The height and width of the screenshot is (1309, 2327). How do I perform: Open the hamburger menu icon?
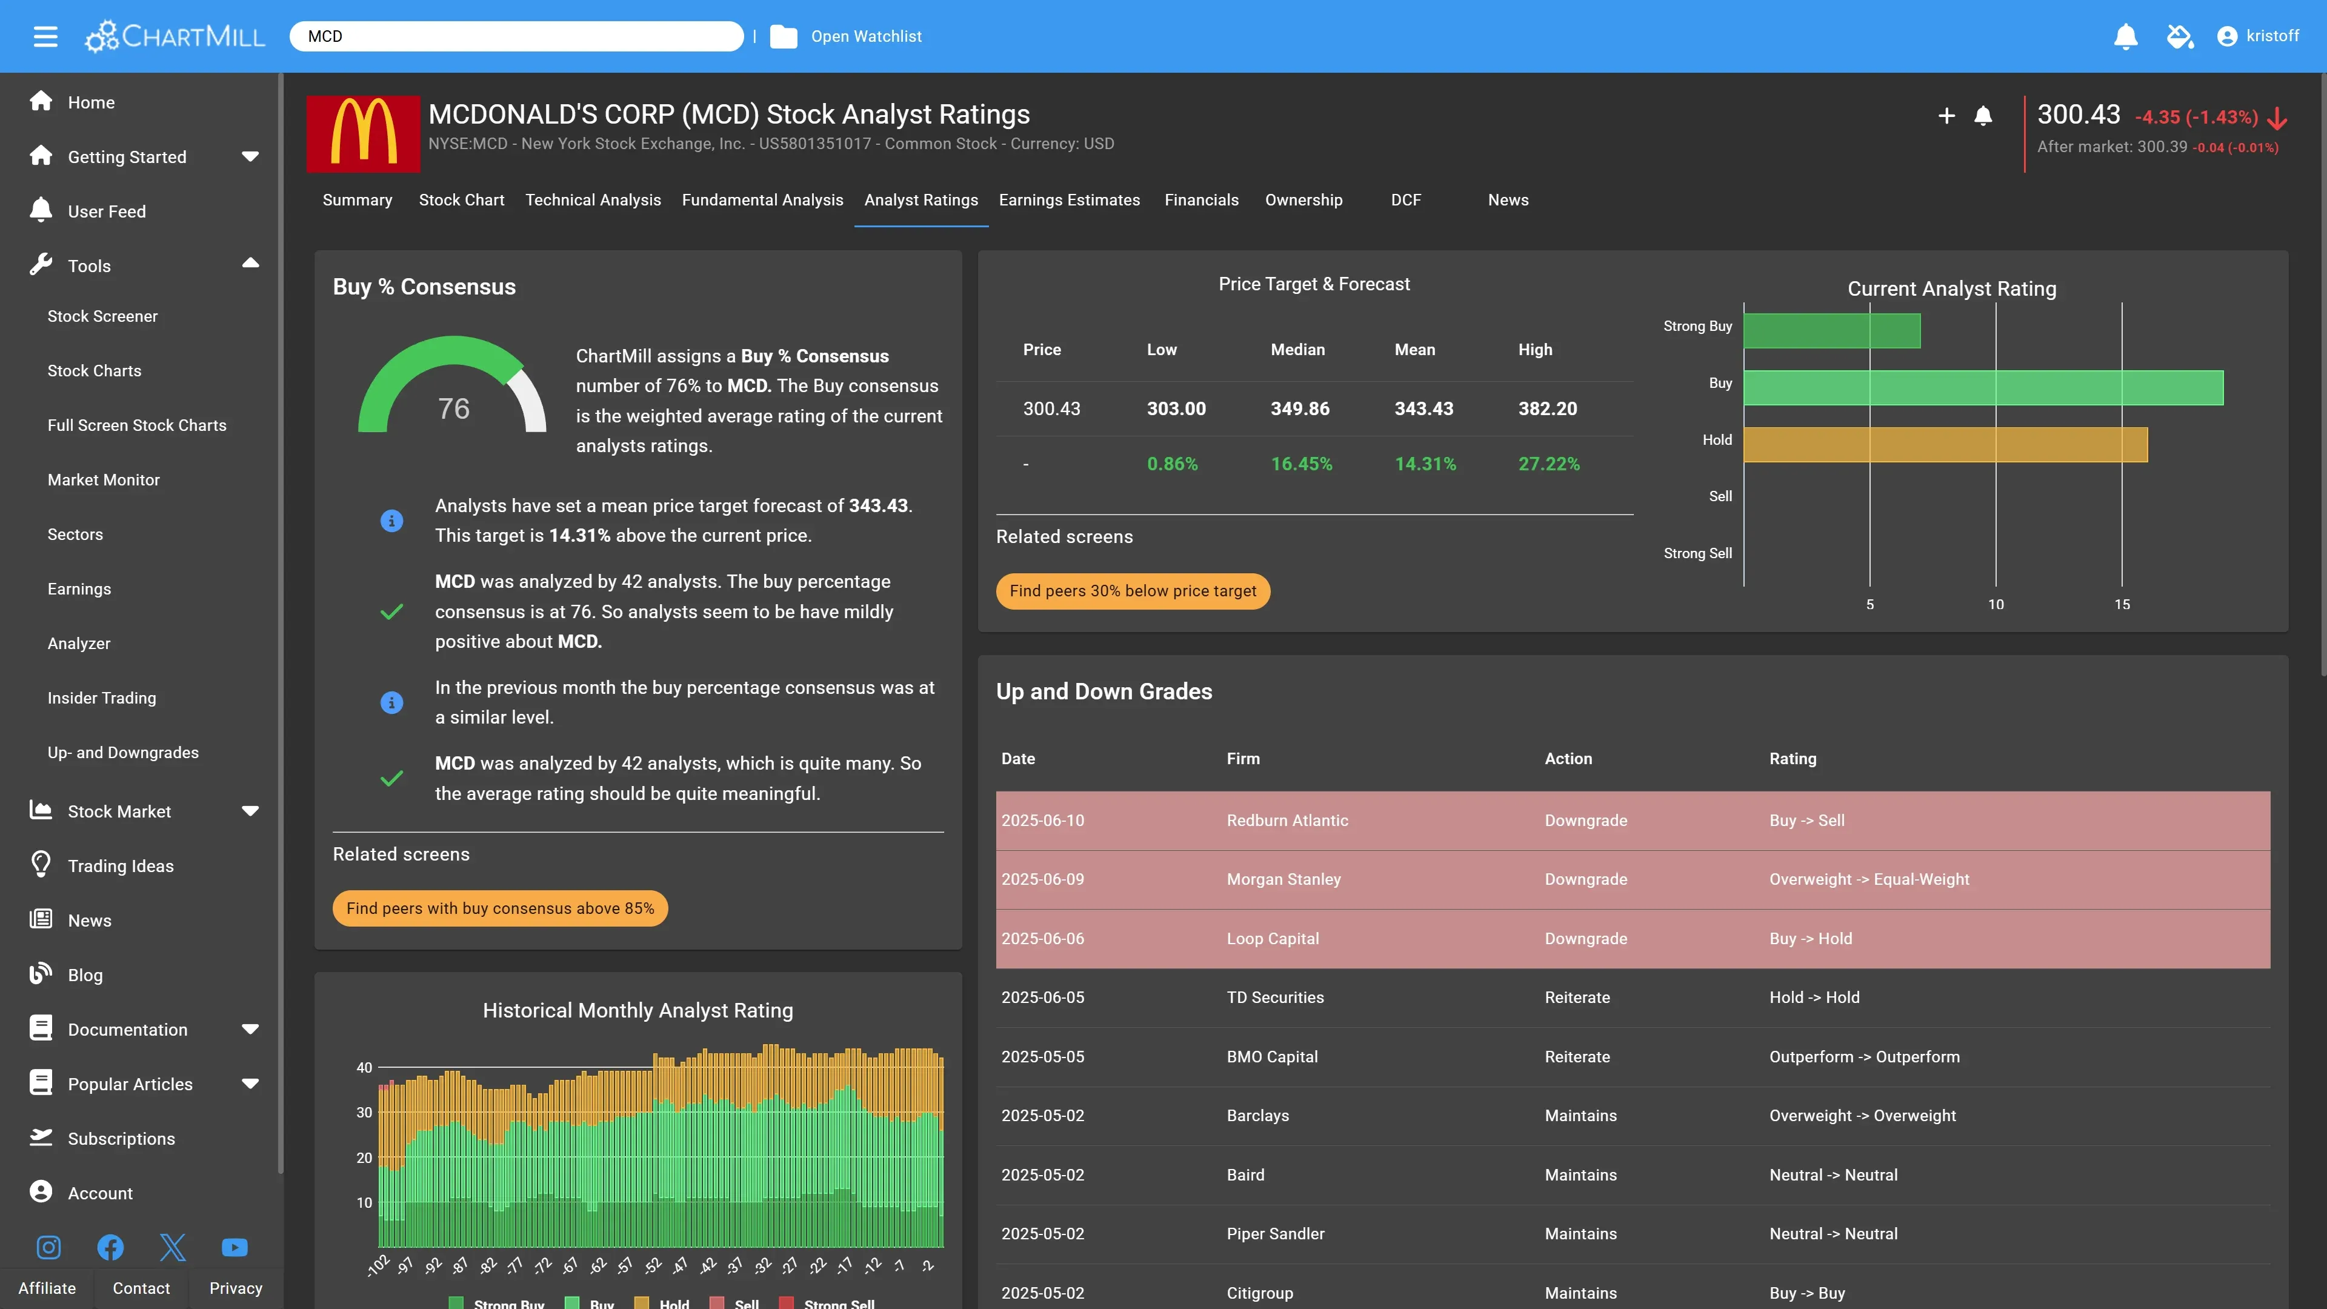[x=45, y=36]
